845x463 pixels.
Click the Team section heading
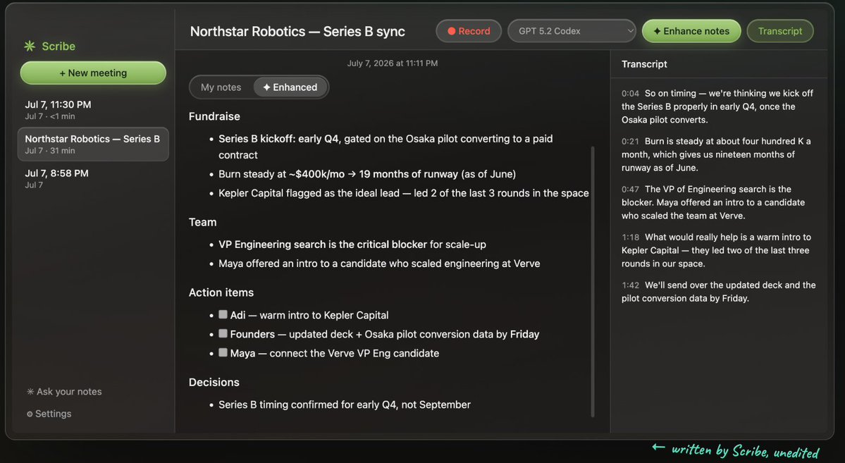click(203, 222)
